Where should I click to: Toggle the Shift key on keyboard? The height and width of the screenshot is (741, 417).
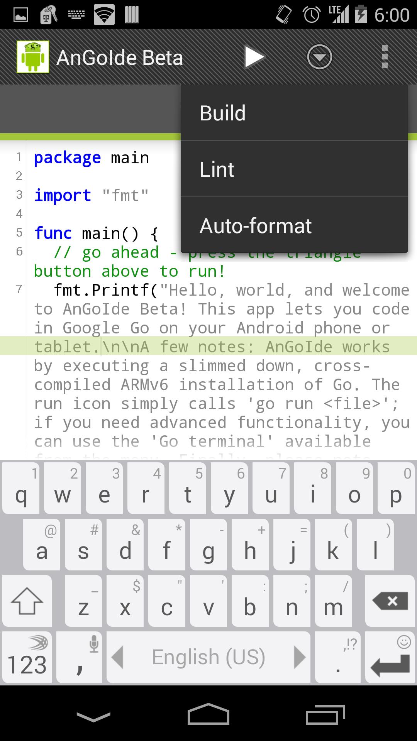pyautogui.click(x=27, y=601)
